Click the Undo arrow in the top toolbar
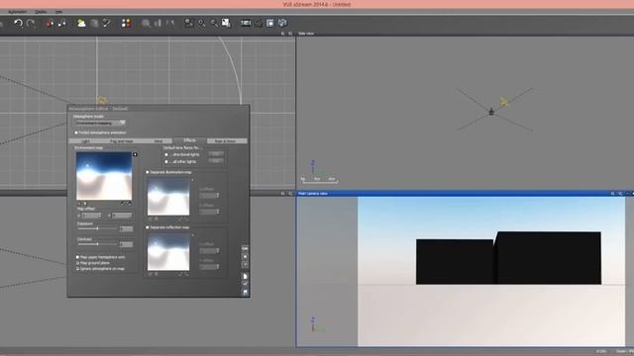634x356 pixels. click(18, 24)
